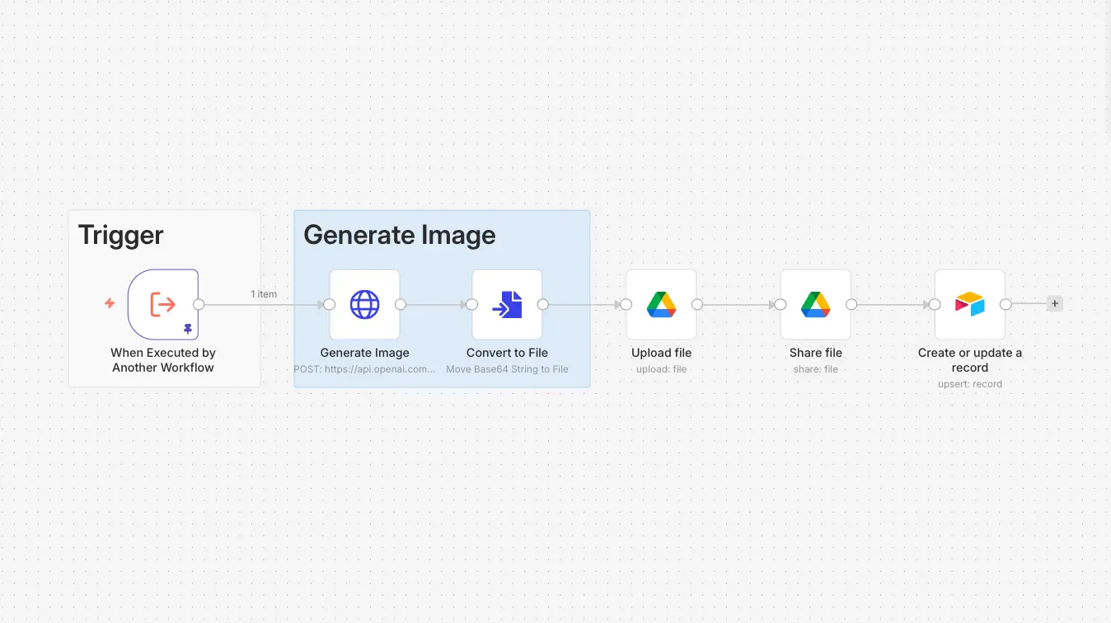
Task: Click the output connector of the Generate Image node
Action: click(x=401, y=304)
